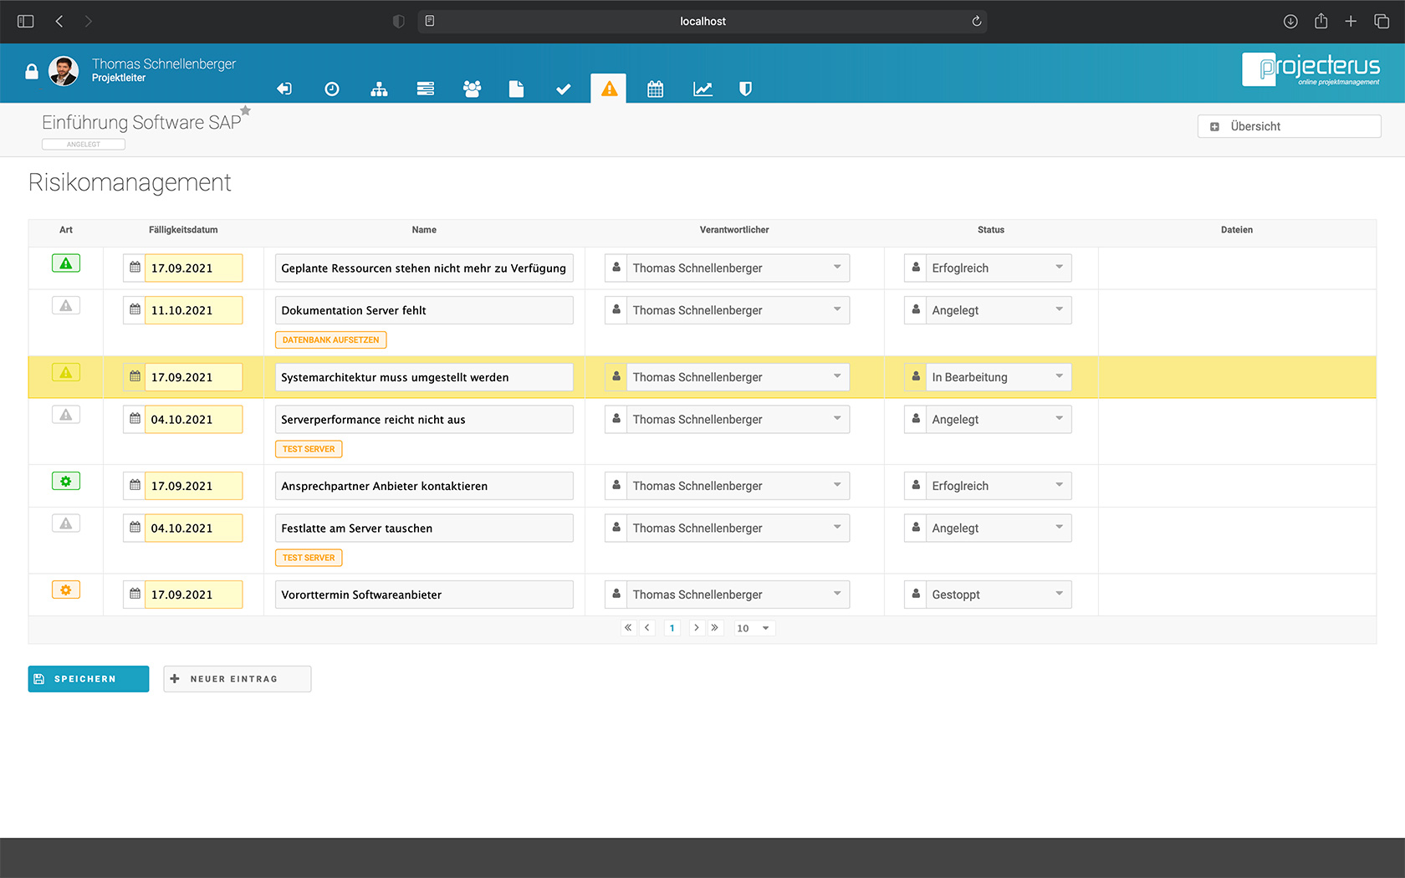Toggle the star next to project title
The image size is (1405, 878).
pos(246,110)
